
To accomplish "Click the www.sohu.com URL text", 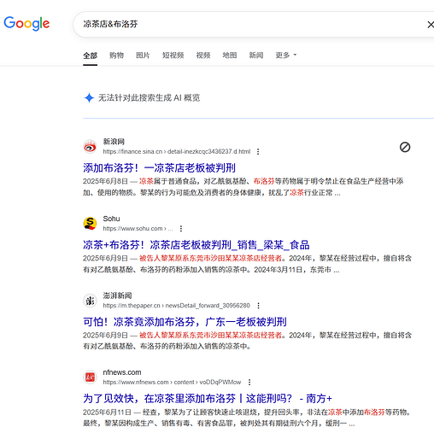I will point(138,229).
